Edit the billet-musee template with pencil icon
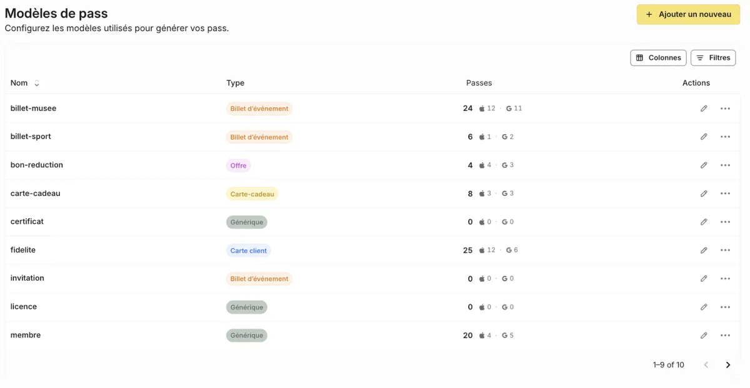Viewport: 750px width, 388px height. tap(704, 109)
